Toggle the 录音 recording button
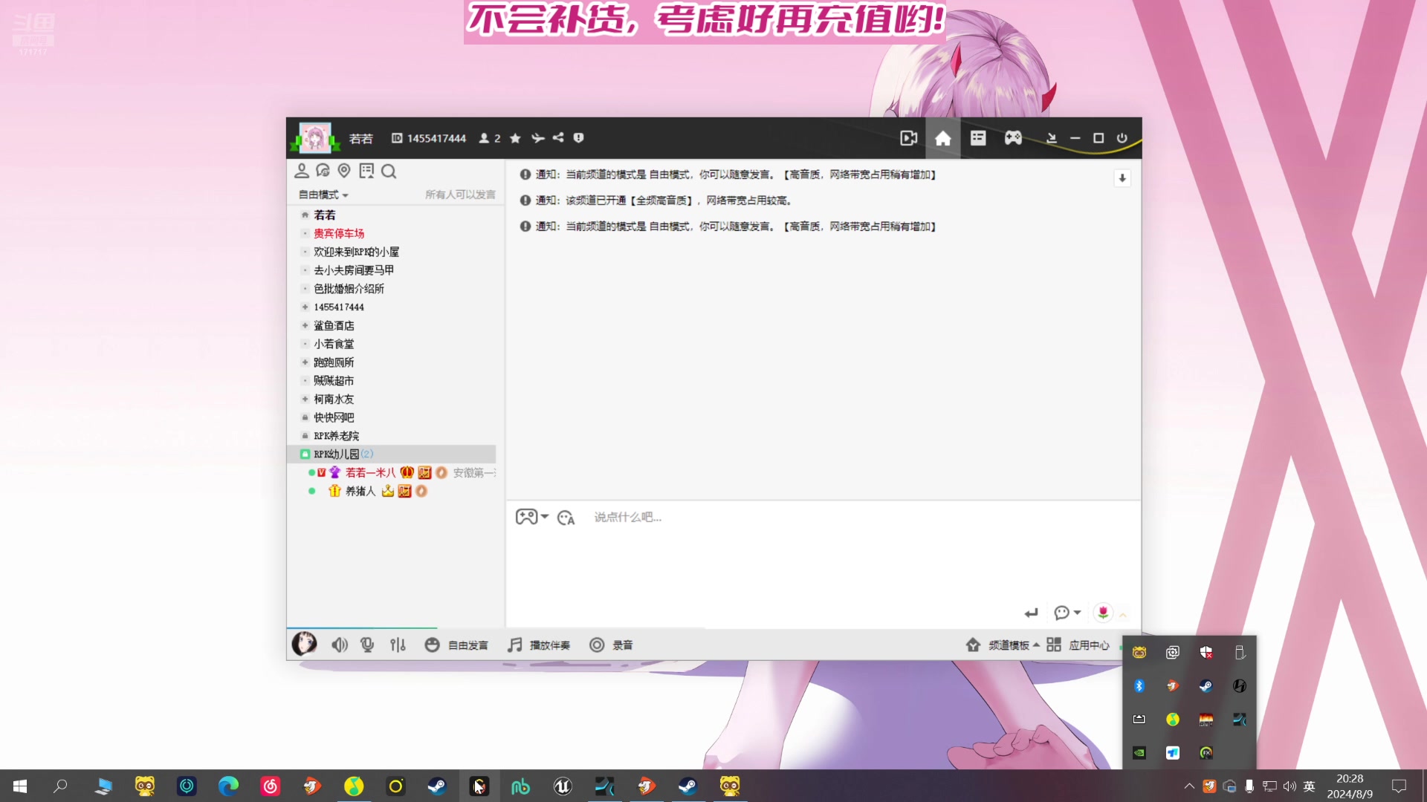Viewport: 1427px width, 802px height. click(611, 645)
